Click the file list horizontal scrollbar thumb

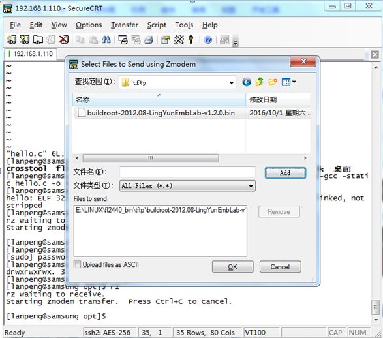click(x=151, y=158)
